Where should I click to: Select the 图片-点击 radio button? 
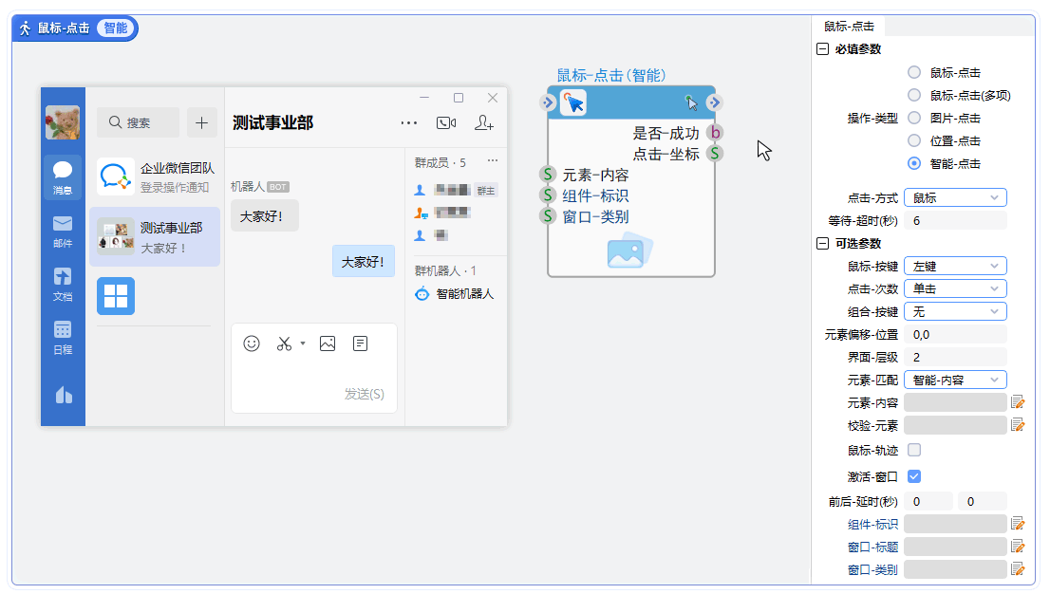(x=914, y=118)
